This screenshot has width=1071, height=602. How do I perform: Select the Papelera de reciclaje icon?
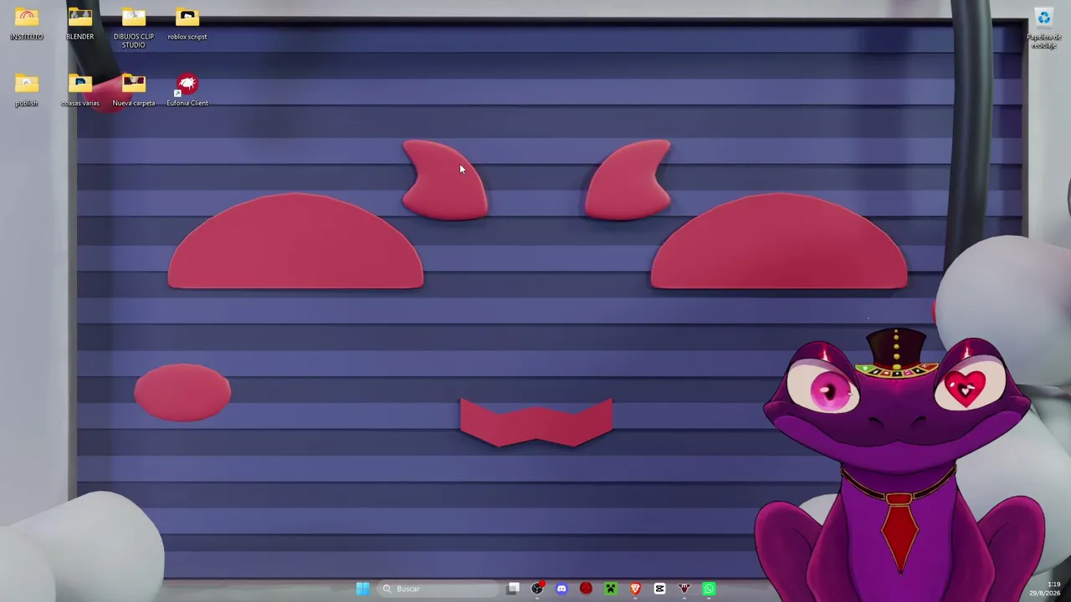click(1044, 28)
